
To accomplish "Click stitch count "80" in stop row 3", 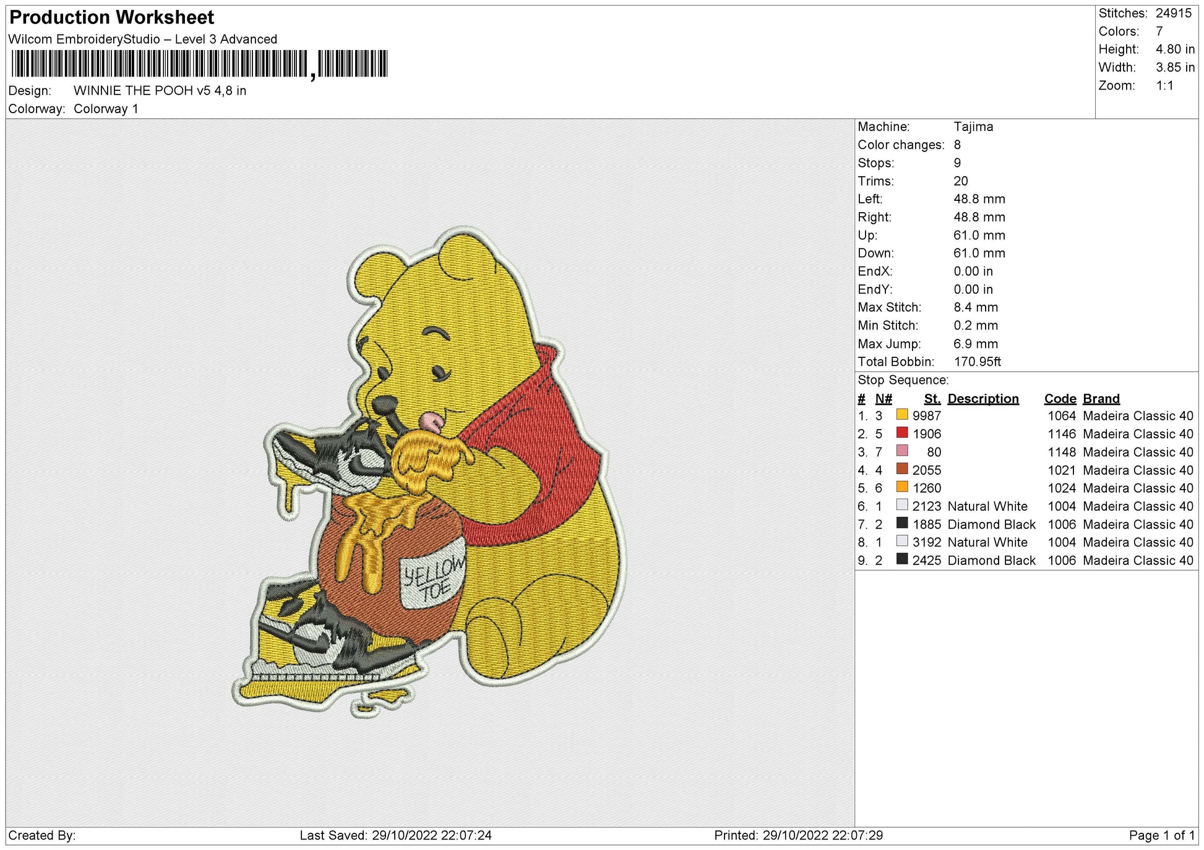I will click(934, 452).
